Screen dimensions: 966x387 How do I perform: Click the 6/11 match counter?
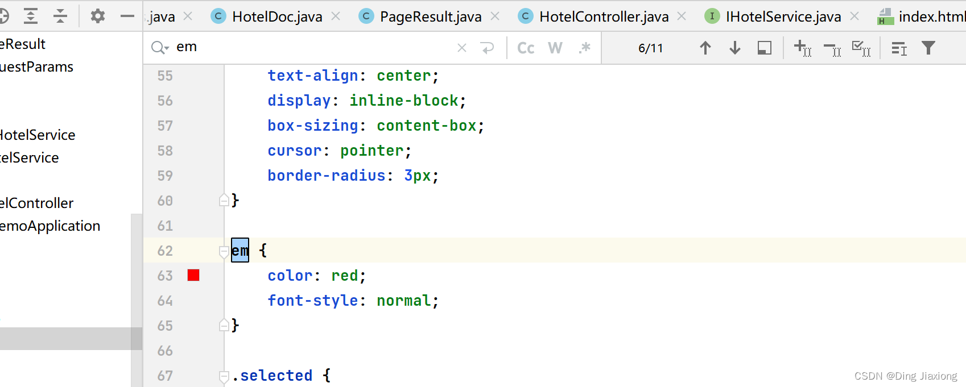[651, 48]
